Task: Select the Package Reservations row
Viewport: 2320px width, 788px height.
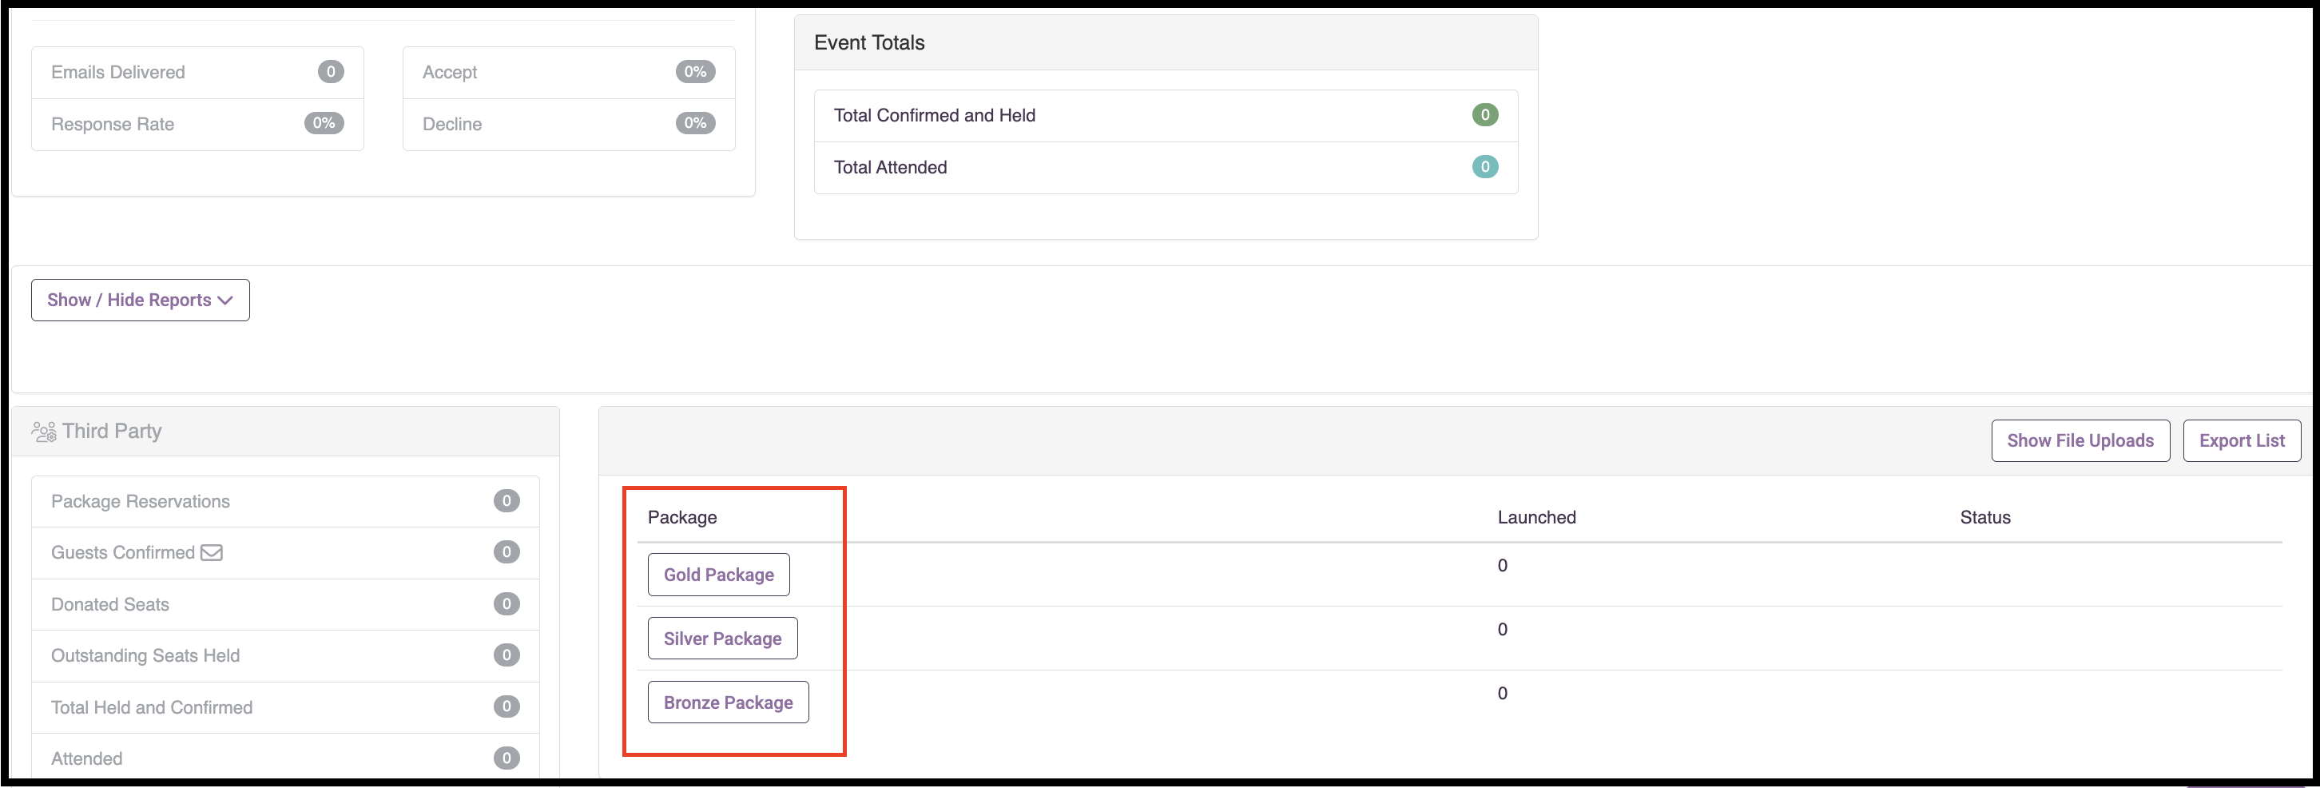Action: click(285, 502)
